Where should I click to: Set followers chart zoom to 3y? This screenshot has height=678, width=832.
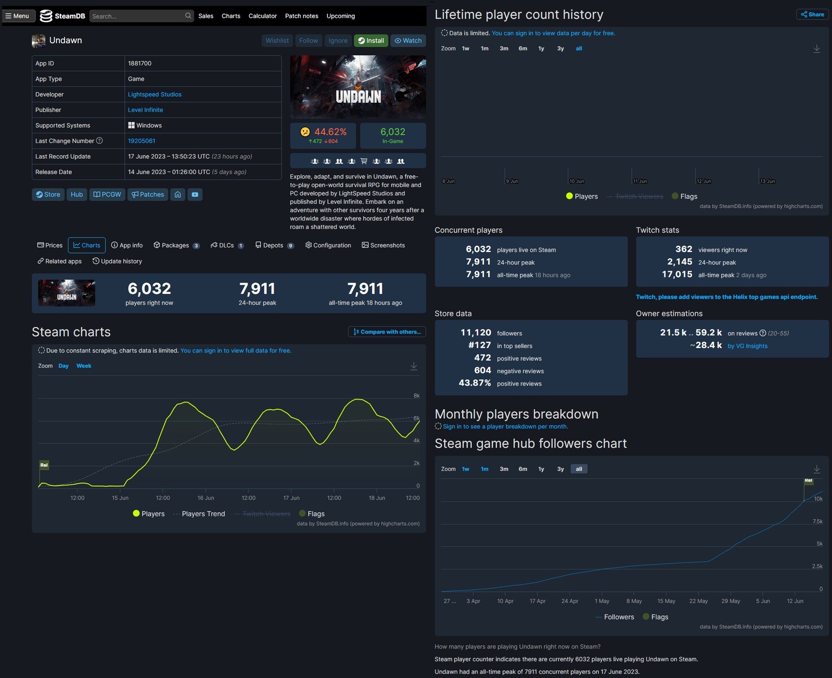click(x=561, y=469)
